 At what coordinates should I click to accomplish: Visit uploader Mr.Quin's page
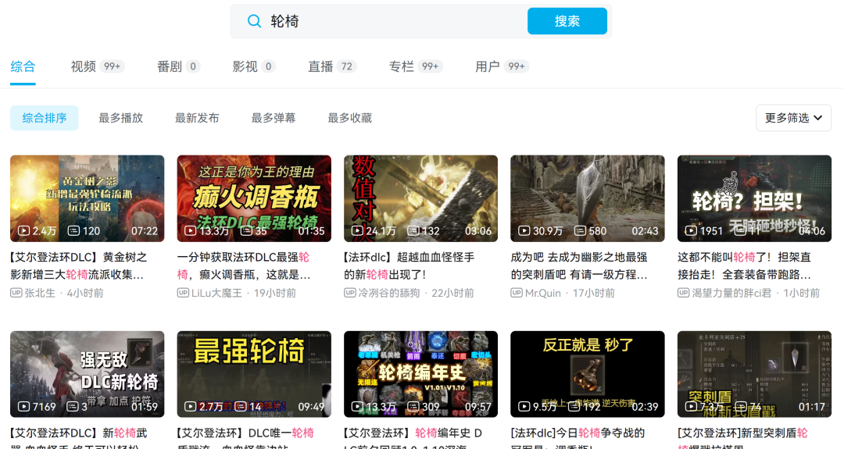pos(543,293)
